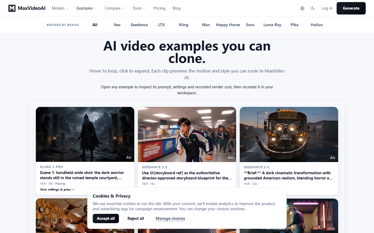Filter examples by Luma Ray brand
The image size is (374, 233).
click(272, 25)
